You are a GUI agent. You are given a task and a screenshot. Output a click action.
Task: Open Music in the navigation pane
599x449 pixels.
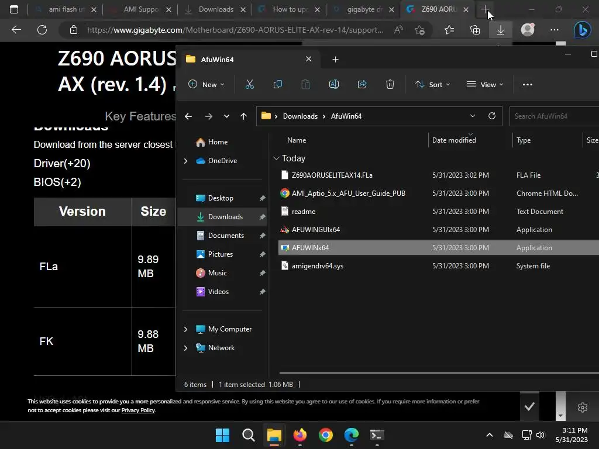coord(218,273)
